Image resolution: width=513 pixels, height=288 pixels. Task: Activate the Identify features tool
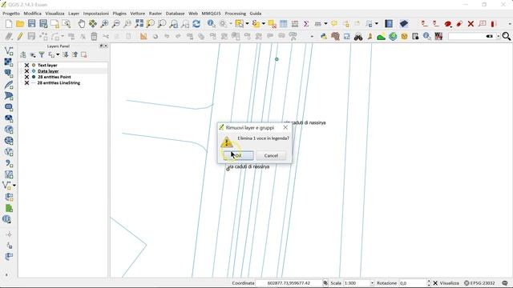(211, 23)
